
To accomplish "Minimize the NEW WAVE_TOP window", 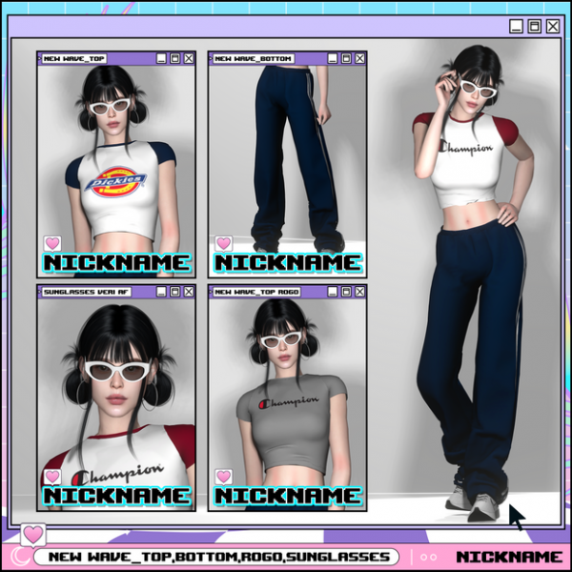I will click(x=161, y=58).
